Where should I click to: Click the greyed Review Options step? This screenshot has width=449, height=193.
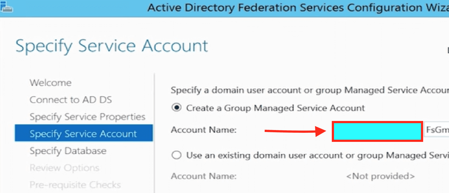64,168
